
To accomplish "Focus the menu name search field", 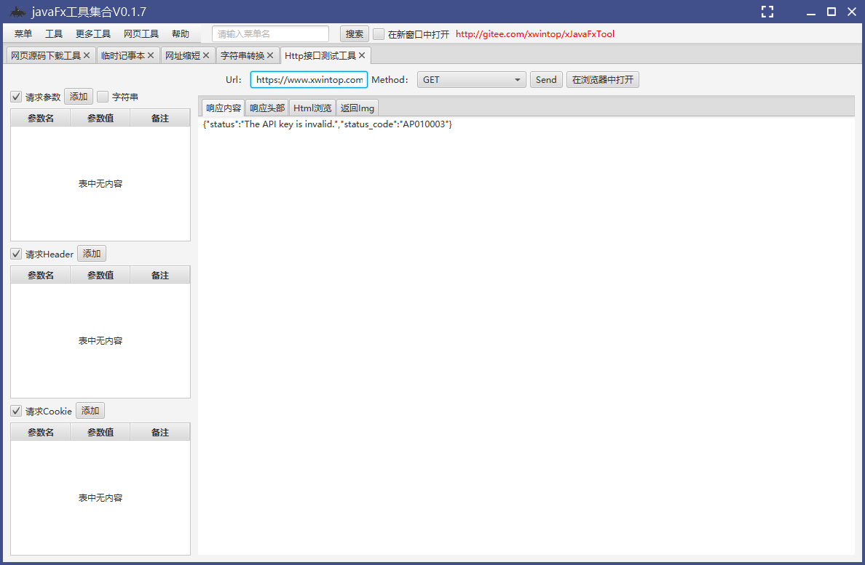I will 270,34.
